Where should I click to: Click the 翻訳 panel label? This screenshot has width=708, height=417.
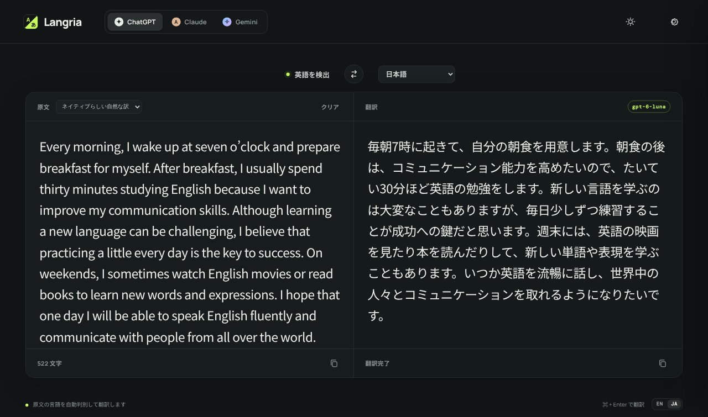pos(371,107)
